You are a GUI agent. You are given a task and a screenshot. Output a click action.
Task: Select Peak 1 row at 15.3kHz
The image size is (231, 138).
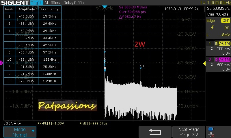pyautogui.click(x=32, y=16)
